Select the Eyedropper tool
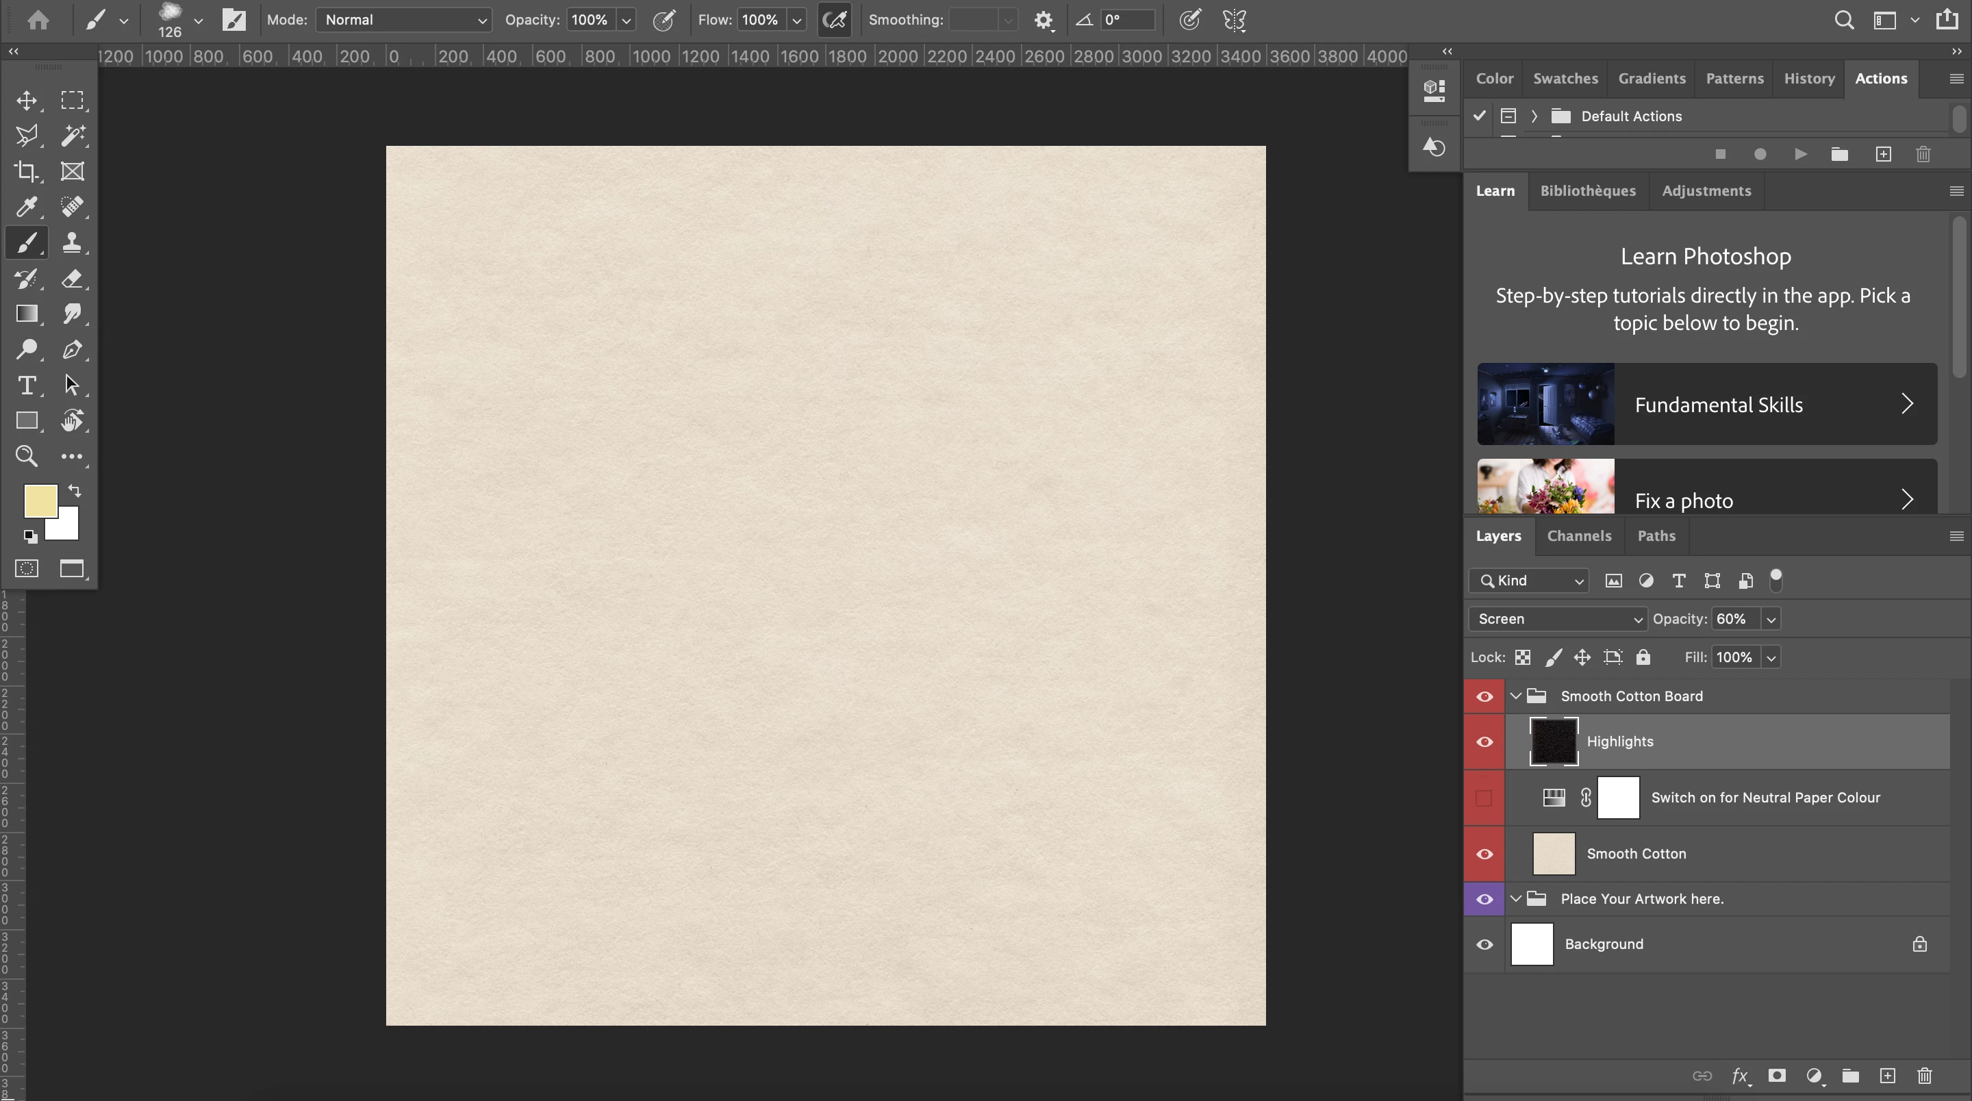The height and width of the screenshot is (1101, 1972). [27, 207]
